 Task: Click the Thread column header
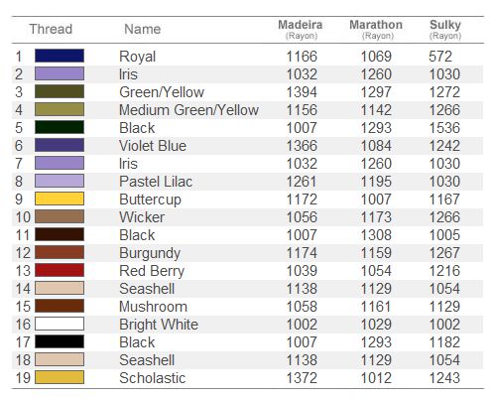pos(51,29)
